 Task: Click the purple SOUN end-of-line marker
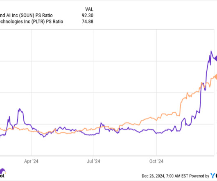215,58
